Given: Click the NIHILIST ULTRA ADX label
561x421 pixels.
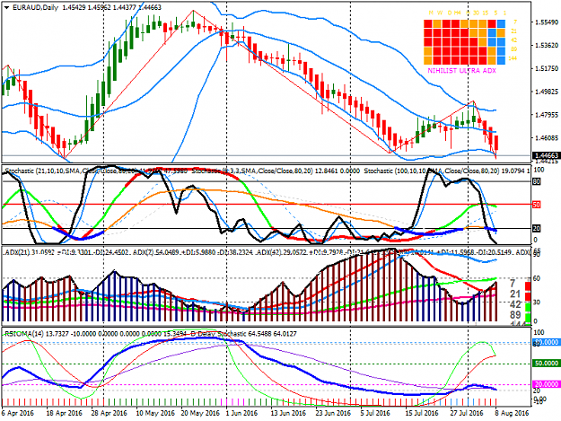Looking at the screenshot, I should pyautogui.click(x=462, y=70).
